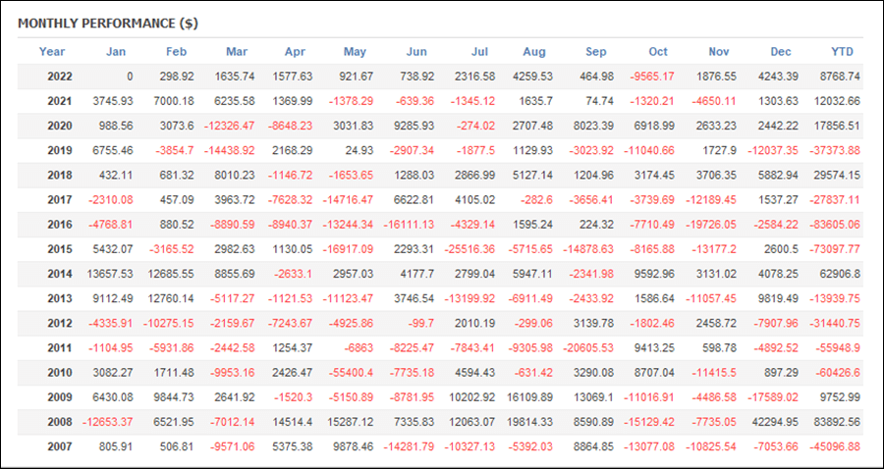
Task: Click the 2015 Jul value -25516.36
Action: (470, 249)
